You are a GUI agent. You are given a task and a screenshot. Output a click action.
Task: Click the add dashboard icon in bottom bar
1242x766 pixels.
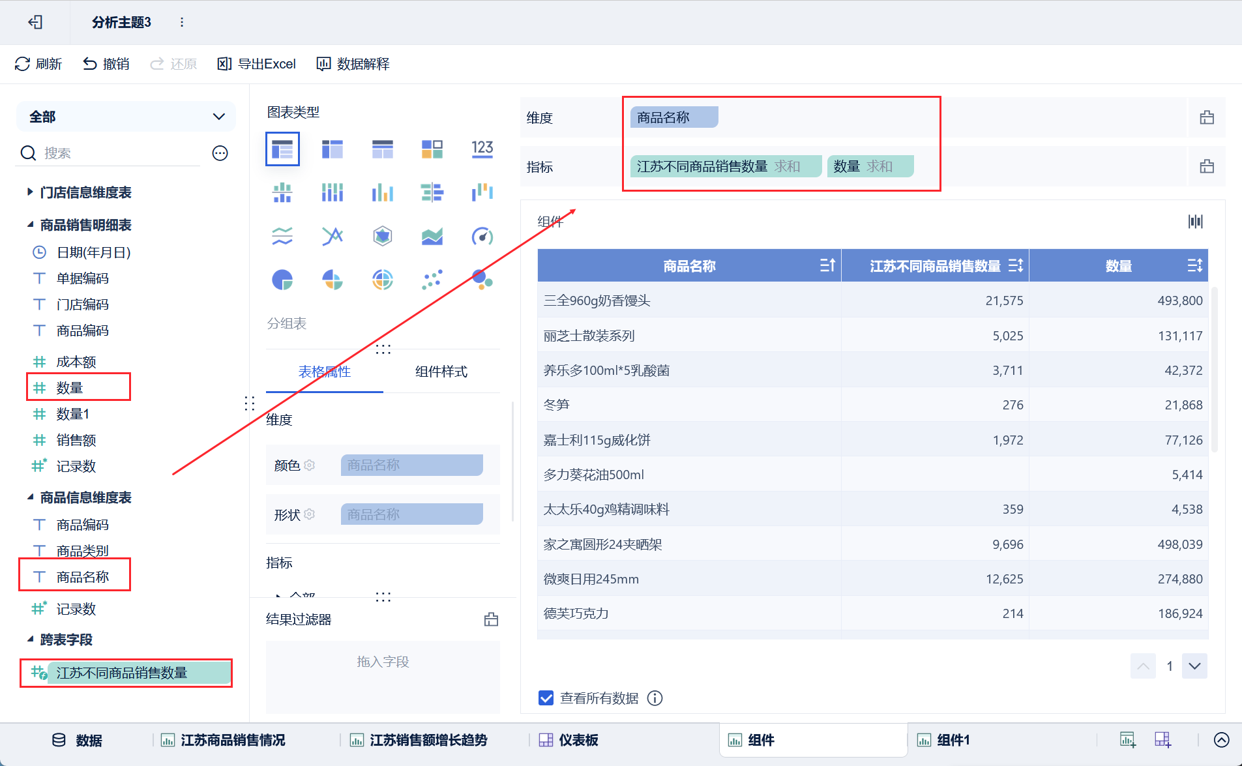(x=1163, y=740)
